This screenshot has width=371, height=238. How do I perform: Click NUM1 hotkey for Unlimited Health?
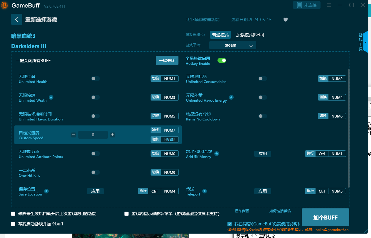170,79
